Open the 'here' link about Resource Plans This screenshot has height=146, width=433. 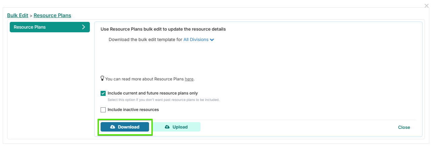coord(189,79)
